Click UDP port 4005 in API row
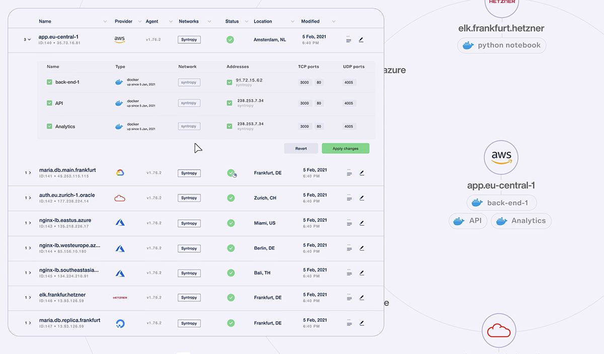Screen dimensions: 604x354 [x=349, y=103]
